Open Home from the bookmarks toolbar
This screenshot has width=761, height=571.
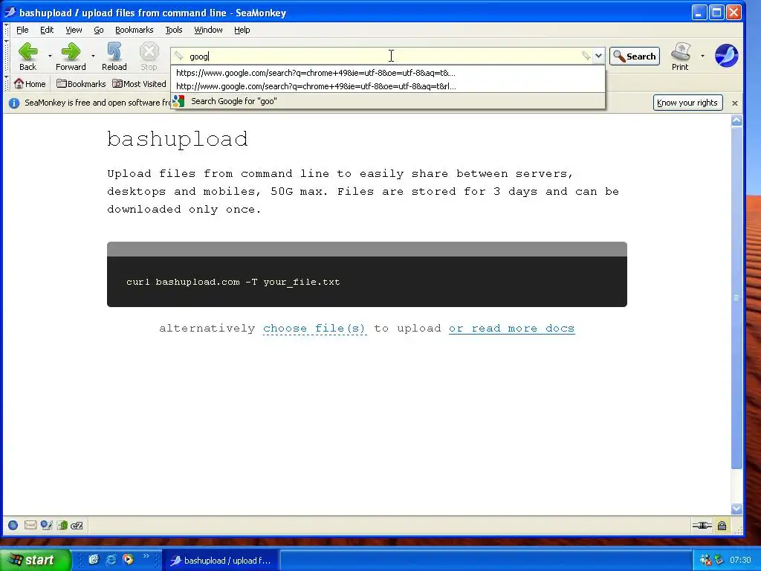(30, 84)
